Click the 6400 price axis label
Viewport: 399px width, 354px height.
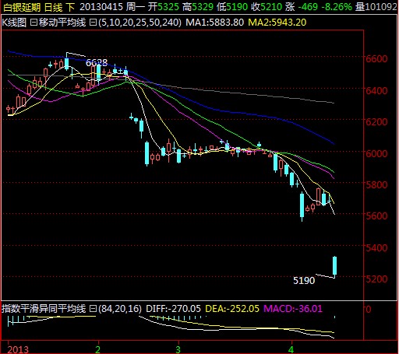[376, 91]
